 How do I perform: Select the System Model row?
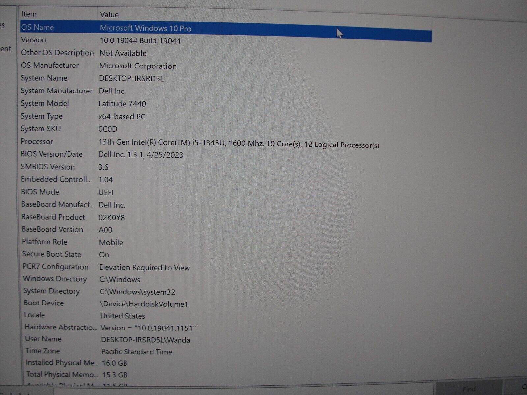[45, 104]
